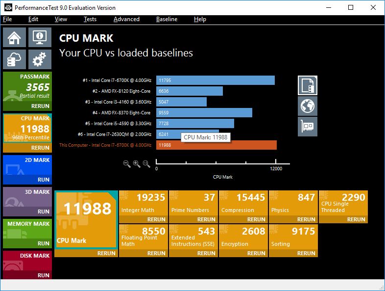The height and width of the screenshot is (291, 385).
Task: Select the Prime Numbers 37 tile
Action: 193,203
